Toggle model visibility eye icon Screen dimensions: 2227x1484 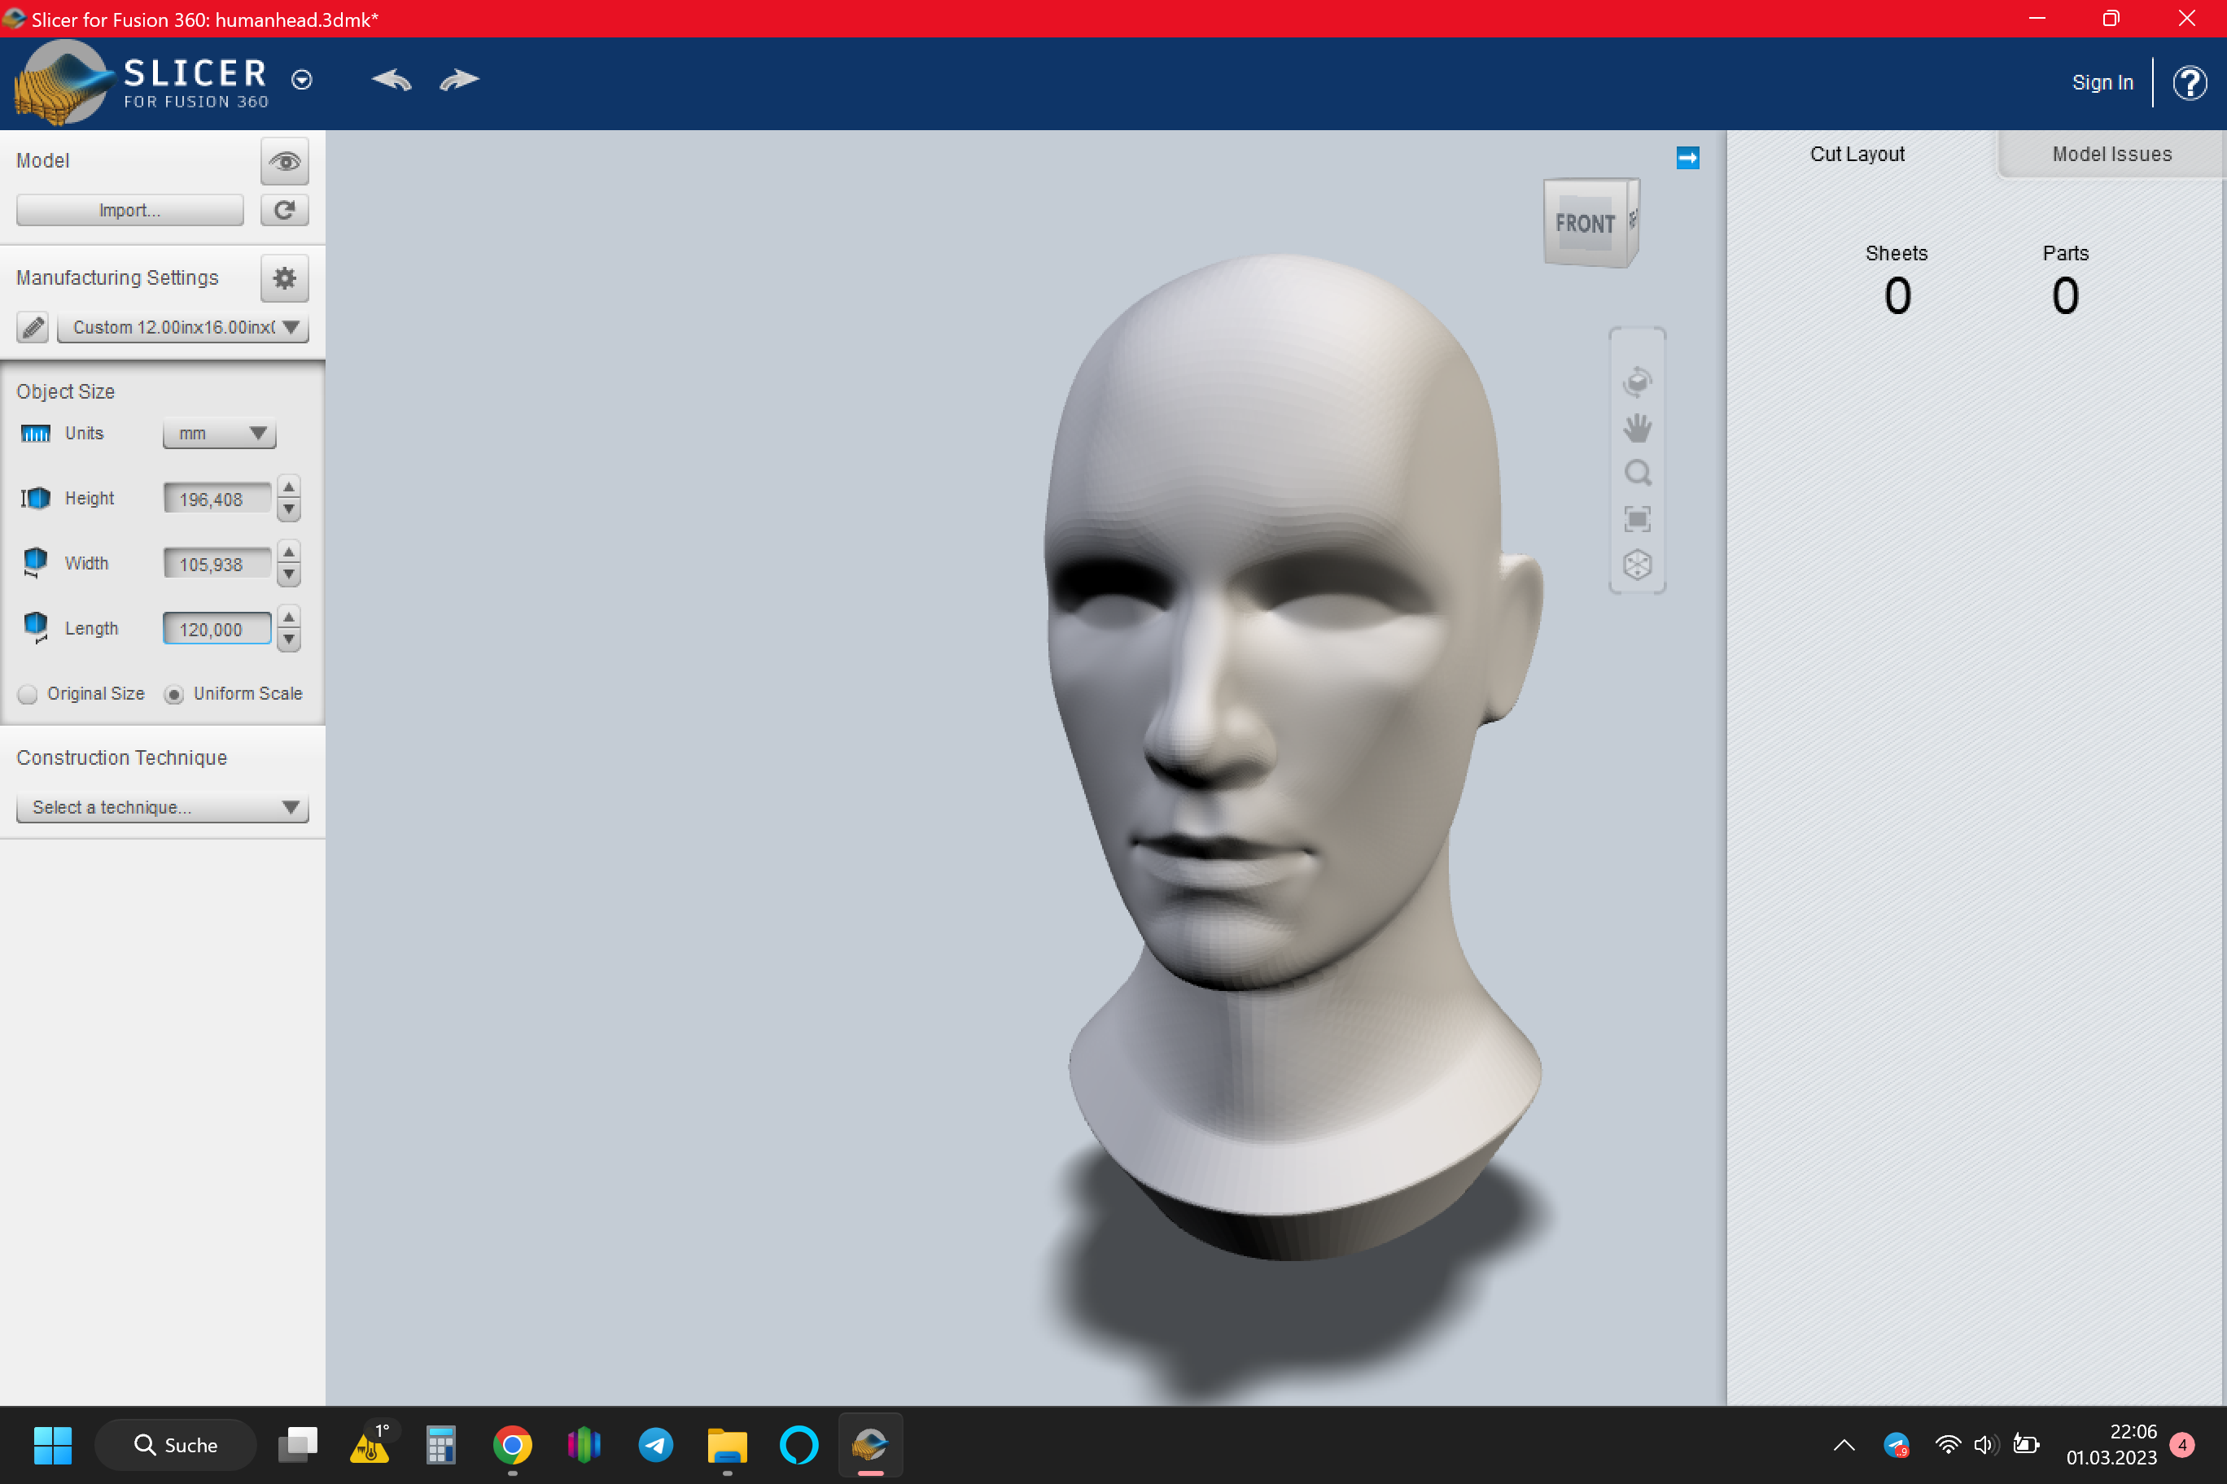pos(284,162)
